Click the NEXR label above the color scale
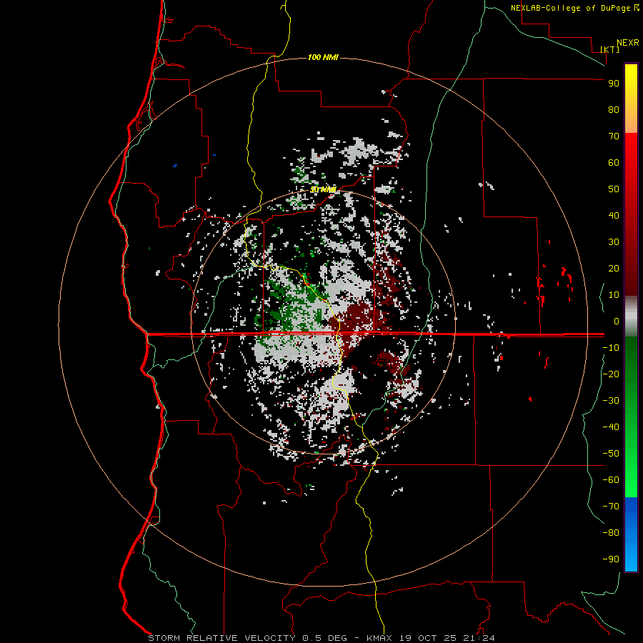 pos(628,43)
